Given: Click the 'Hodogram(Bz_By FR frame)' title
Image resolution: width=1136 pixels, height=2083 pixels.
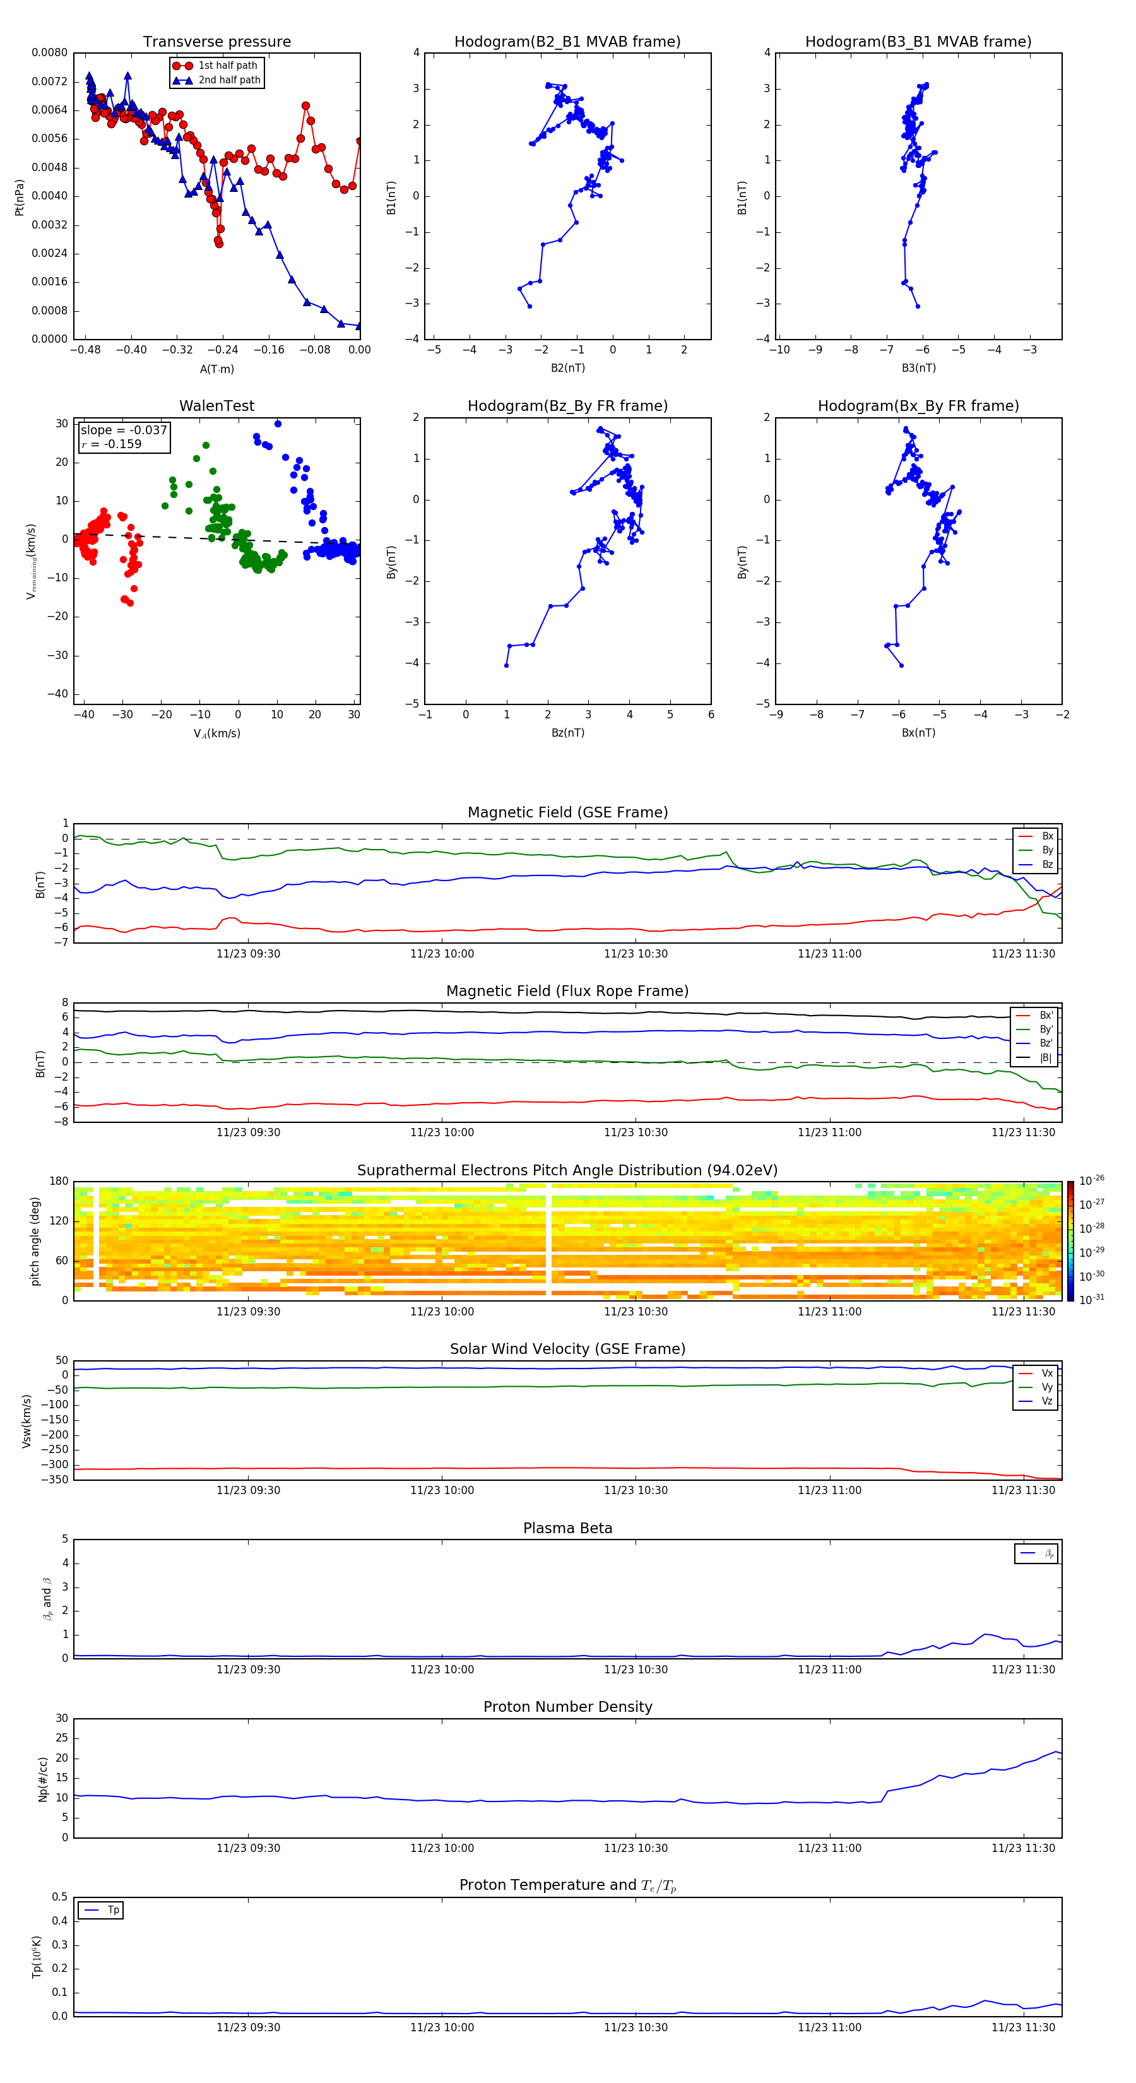Looking at the screenshot, I should (x=567, y=406).
